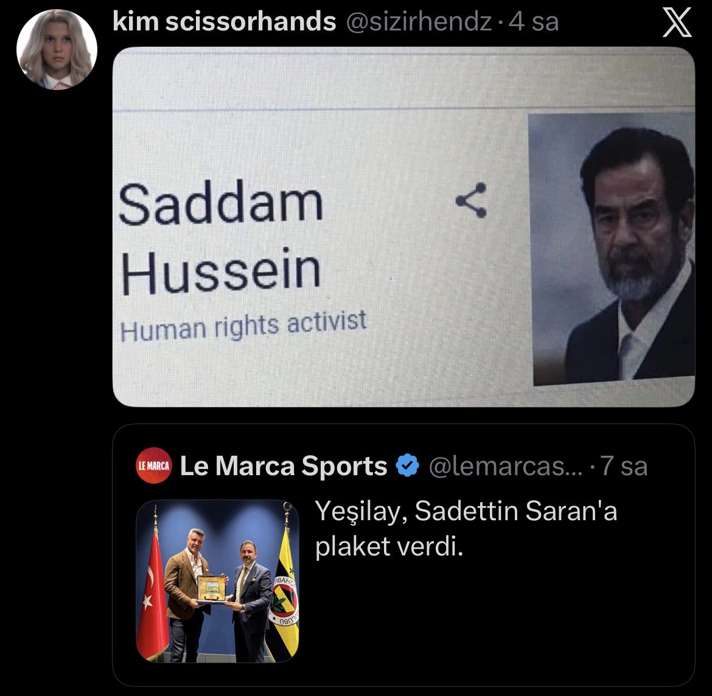Tap the X logo icon

coord(677,23)
